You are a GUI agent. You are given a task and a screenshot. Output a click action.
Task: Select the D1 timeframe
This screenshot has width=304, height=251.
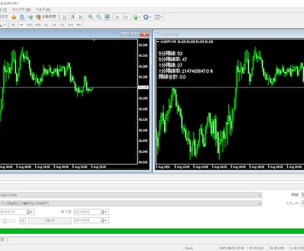(63, 25)
